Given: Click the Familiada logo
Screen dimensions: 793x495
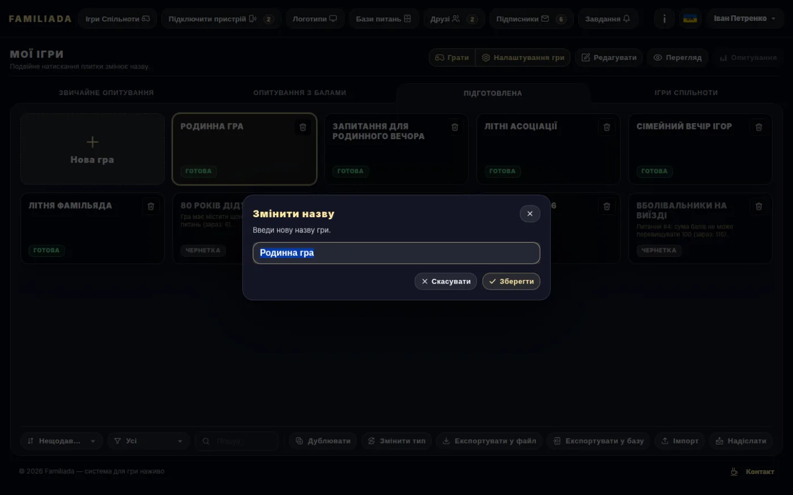Looking at the screenshot, I should coord(40,19).
